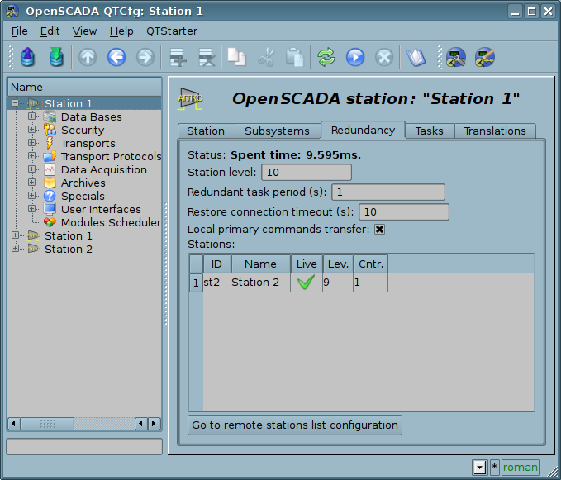The image size is (561, 480).
Task: Click the Security keys tree icon
Action: click(50, 130)
